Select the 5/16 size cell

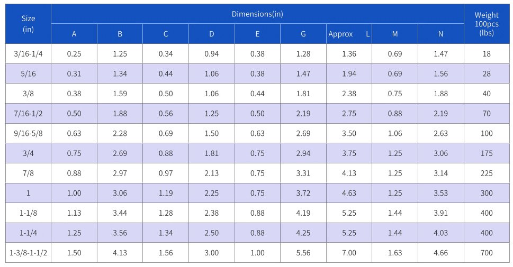pyautogui.click(x=28, y=73)
